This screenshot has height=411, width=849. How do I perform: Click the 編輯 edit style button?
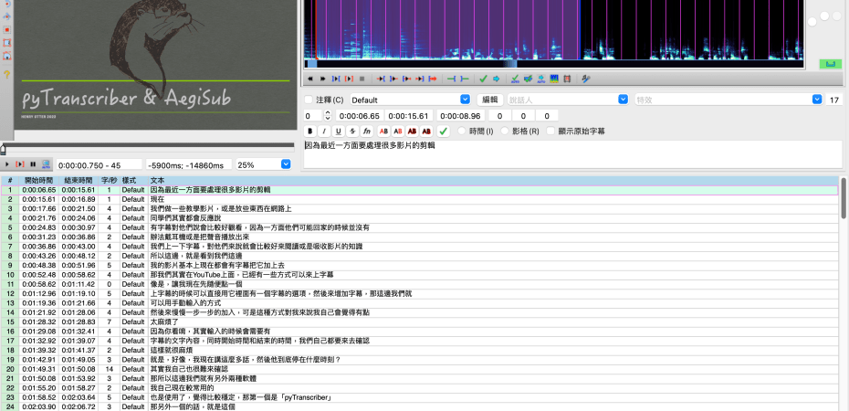pyautogui.click(x=490, y=100)
